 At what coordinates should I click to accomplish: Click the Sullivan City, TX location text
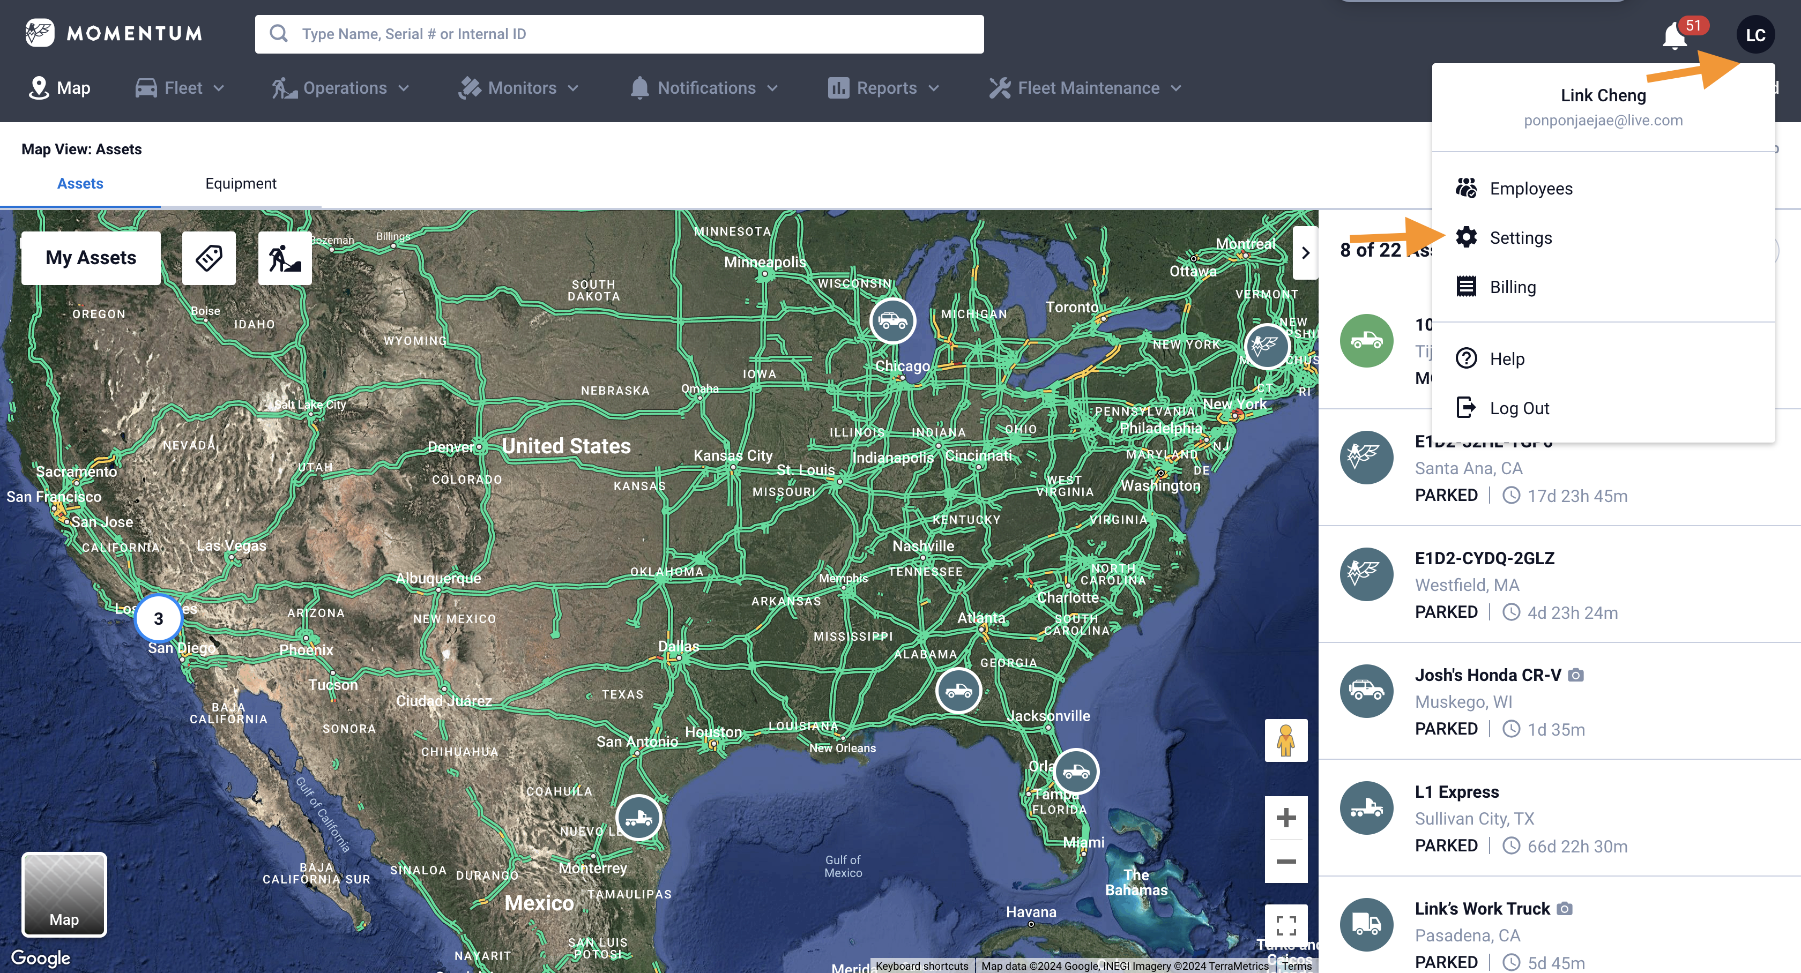pos(1475,819)
